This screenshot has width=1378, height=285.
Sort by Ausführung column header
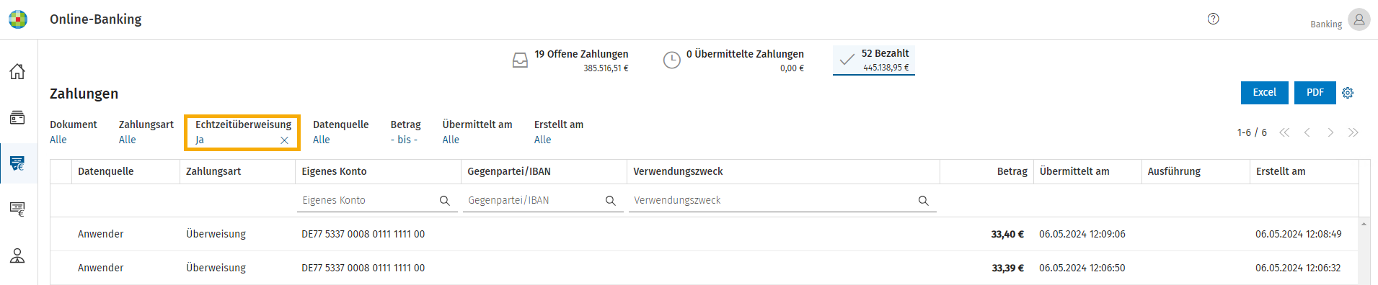click(x=1196, y=172)
